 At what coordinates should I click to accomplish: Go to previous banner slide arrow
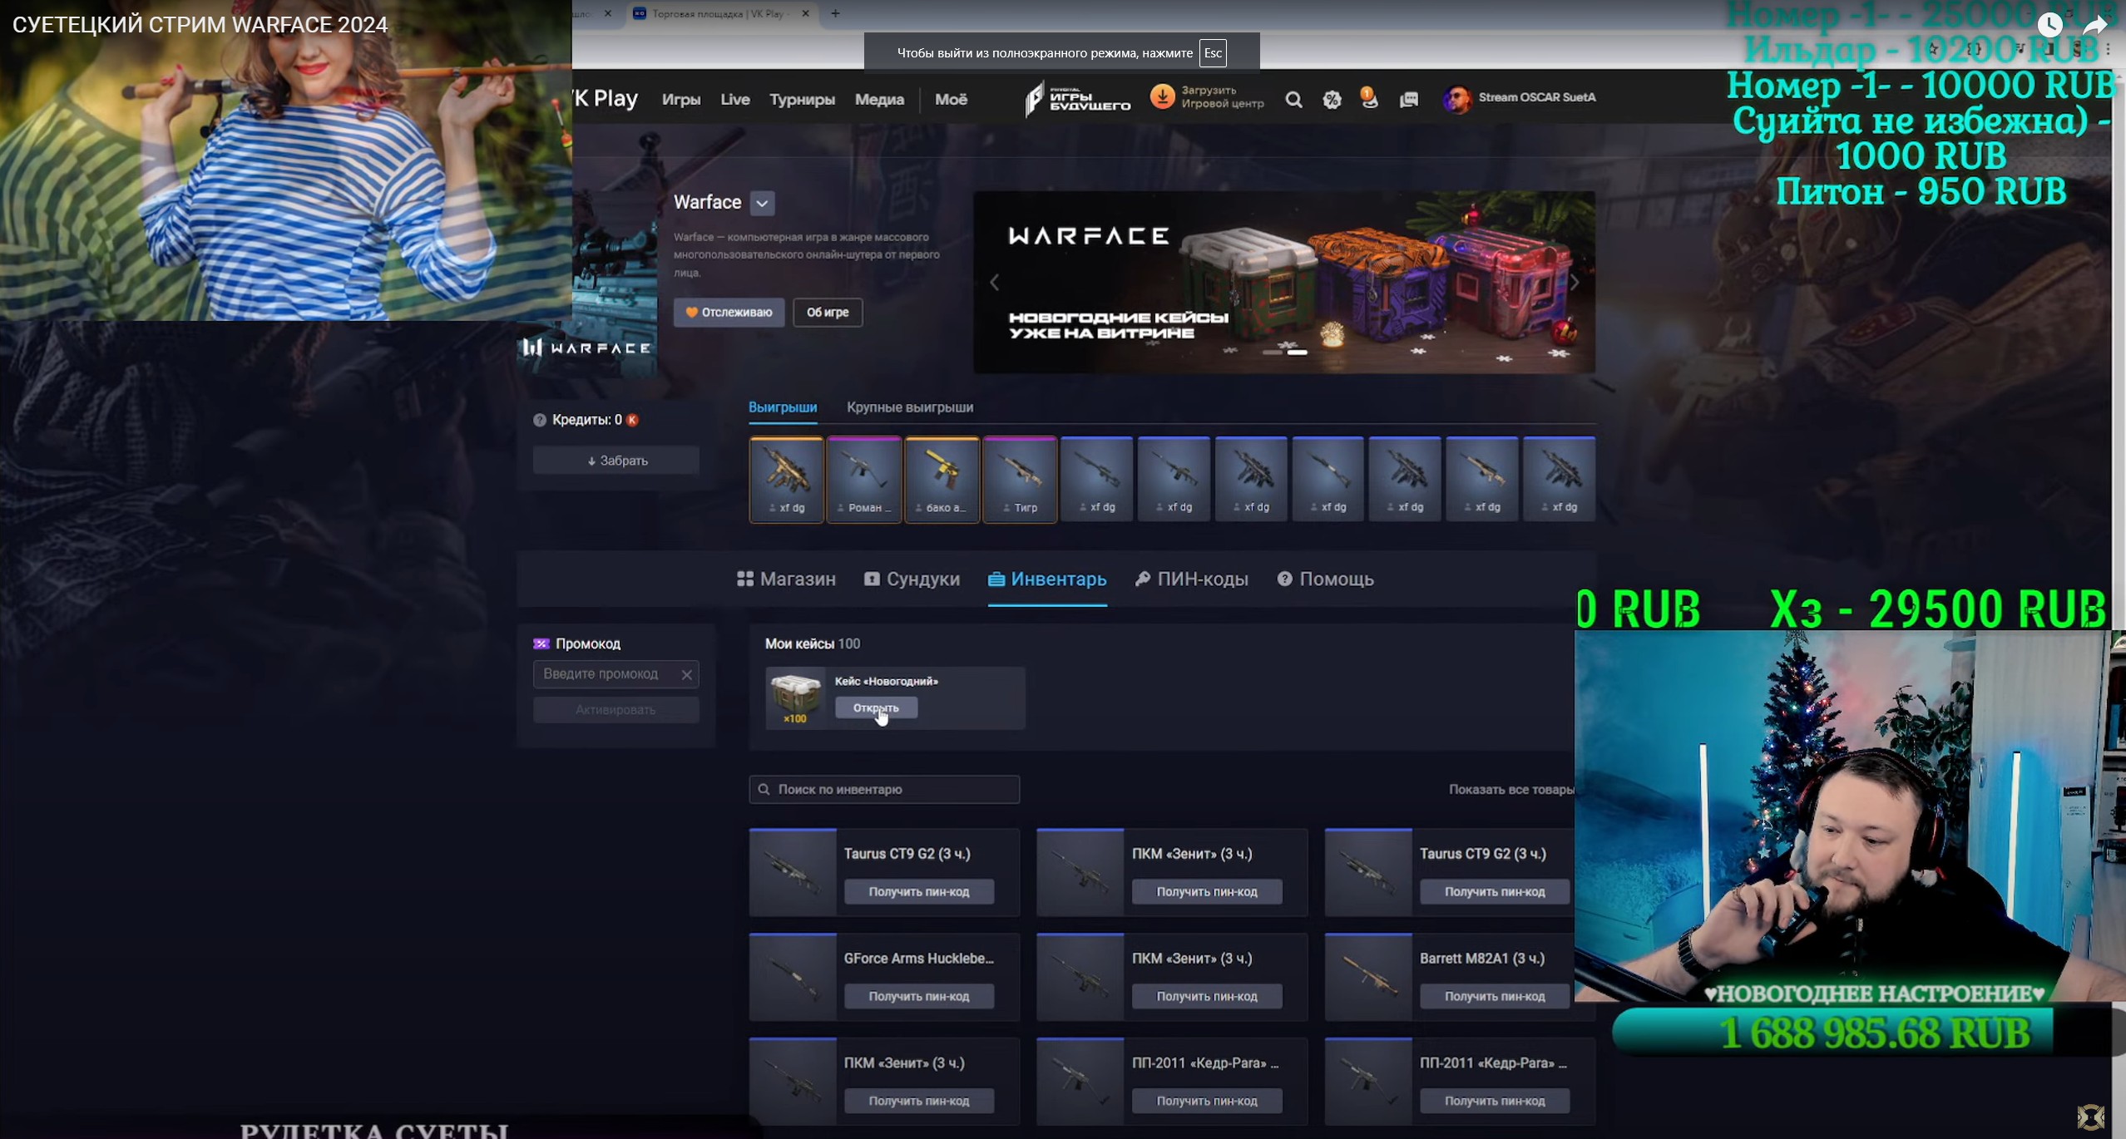pos(995,283)
